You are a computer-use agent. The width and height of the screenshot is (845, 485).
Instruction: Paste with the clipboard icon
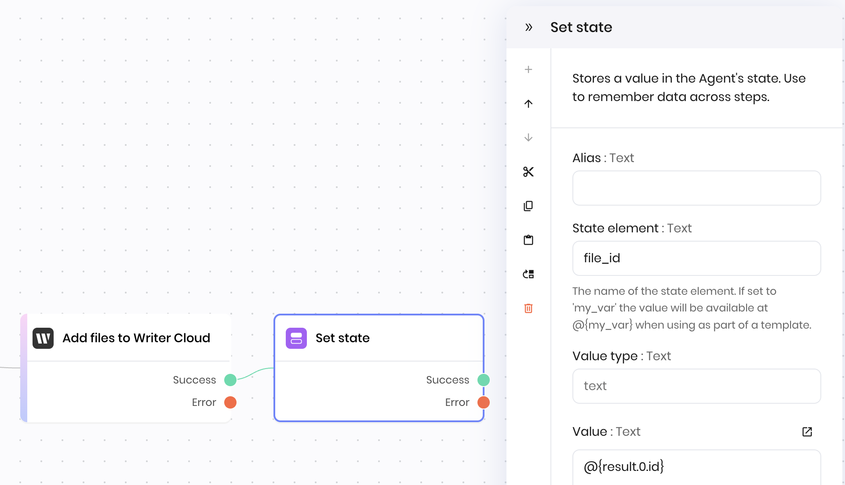click(x=528, y=240)
